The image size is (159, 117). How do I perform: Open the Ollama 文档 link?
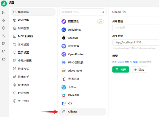coord(123,62)
